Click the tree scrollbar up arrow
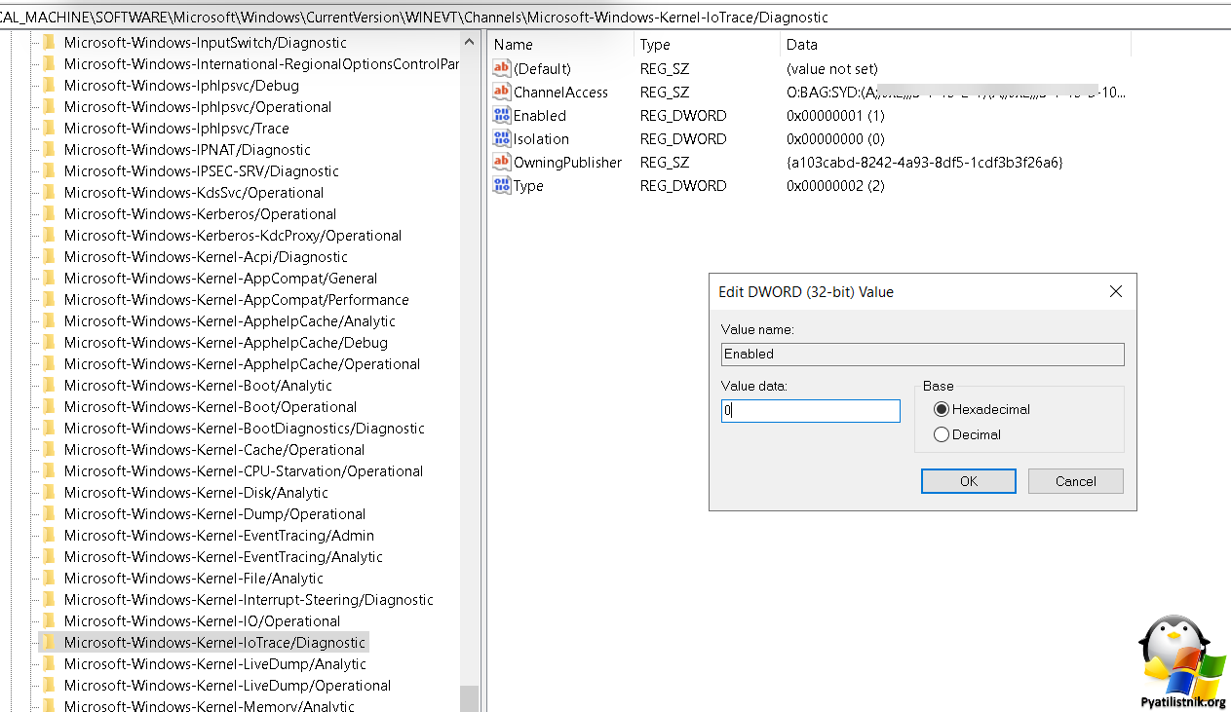 (470, 43)
